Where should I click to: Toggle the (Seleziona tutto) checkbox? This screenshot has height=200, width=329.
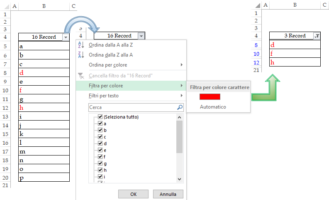(x=100, y=117)
